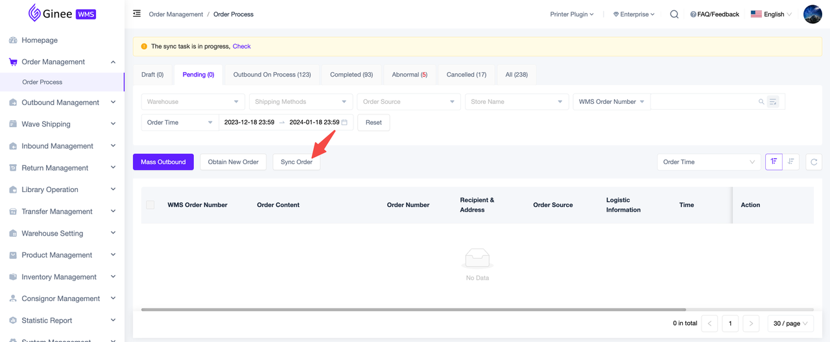Open the Warehouse filter dropdown
Viewport: 830px width, 342px height.
coord(193,102)
